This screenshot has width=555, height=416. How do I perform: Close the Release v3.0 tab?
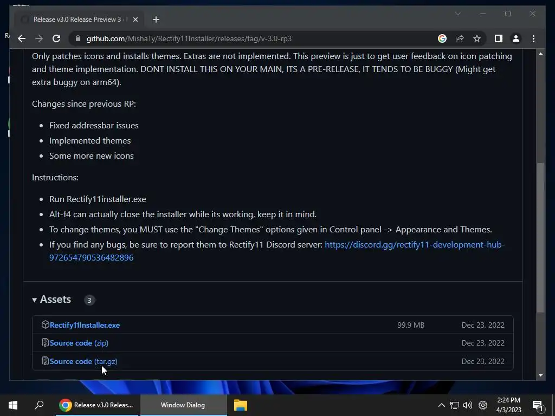(135, 19)
